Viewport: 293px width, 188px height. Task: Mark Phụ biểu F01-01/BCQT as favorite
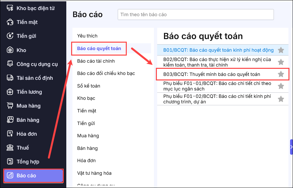click(281, 86)
